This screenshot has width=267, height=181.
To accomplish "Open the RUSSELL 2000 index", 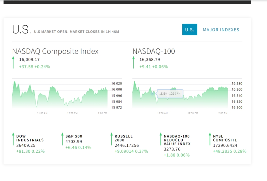I will click(x=124, y=138).
